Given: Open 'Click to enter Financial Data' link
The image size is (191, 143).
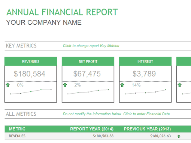Looking at the screenshot, I should [x=146, y=114].
